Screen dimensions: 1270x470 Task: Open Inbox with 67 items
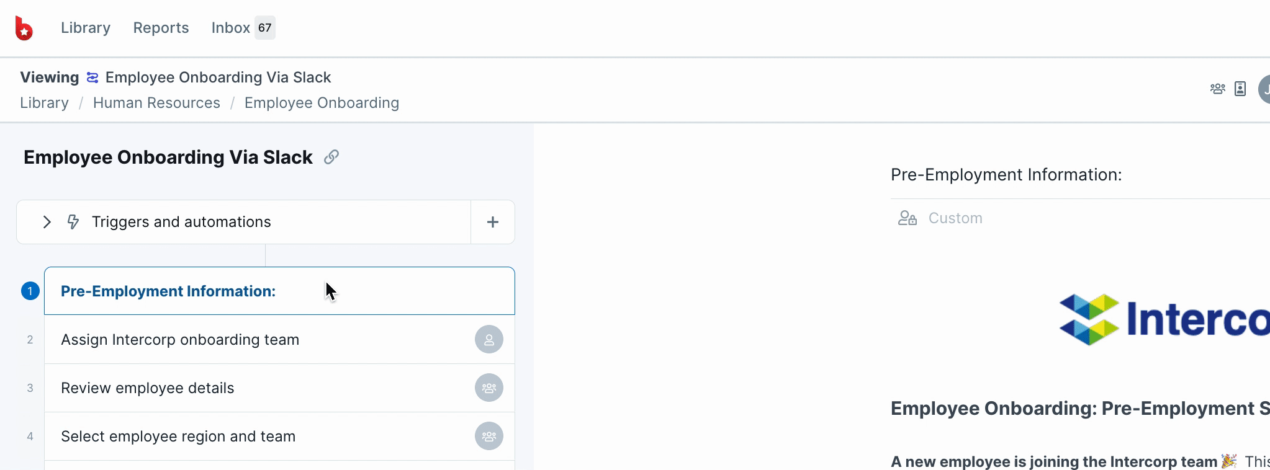coord(243,28)
